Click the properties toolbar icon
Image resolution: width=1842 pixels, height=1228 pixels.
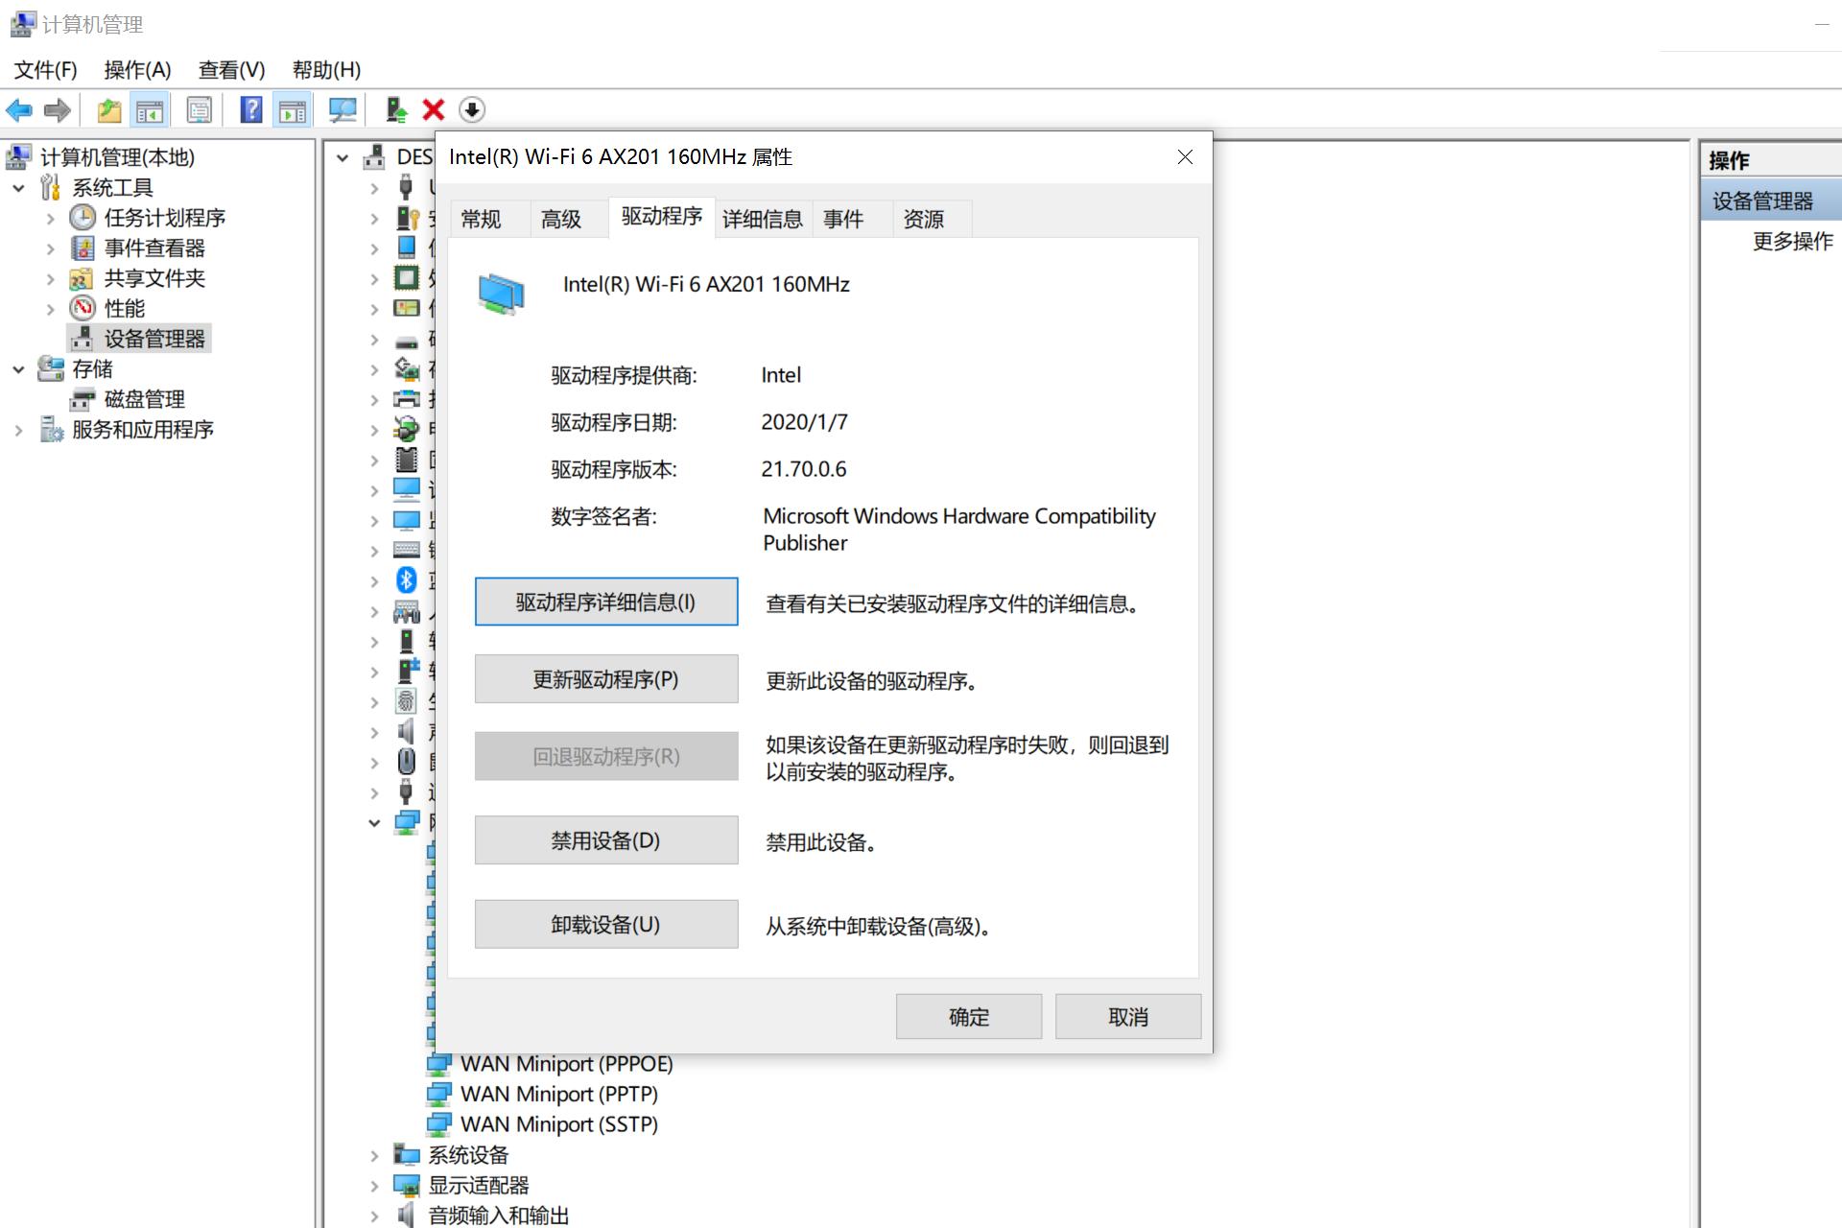[x=199, y=109]
